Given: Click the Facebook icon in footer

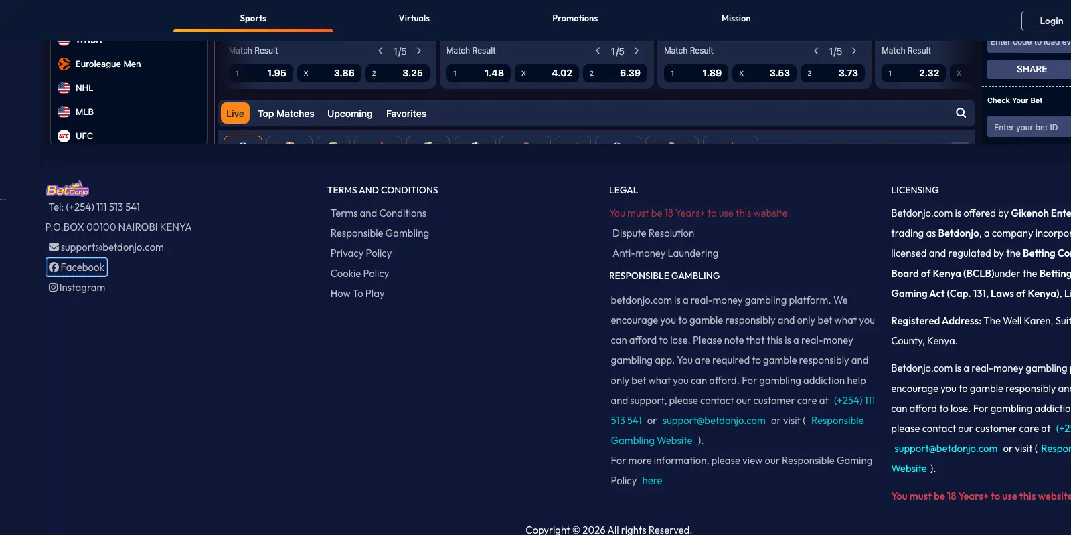Looking at the screenshot, I should 54,267.
